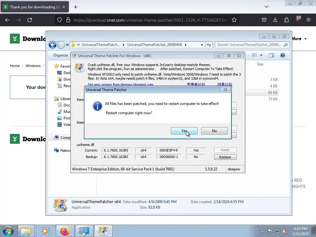List all tabs dropdown in Firefox
Screen dimensions: 316x237
point(266,7)
